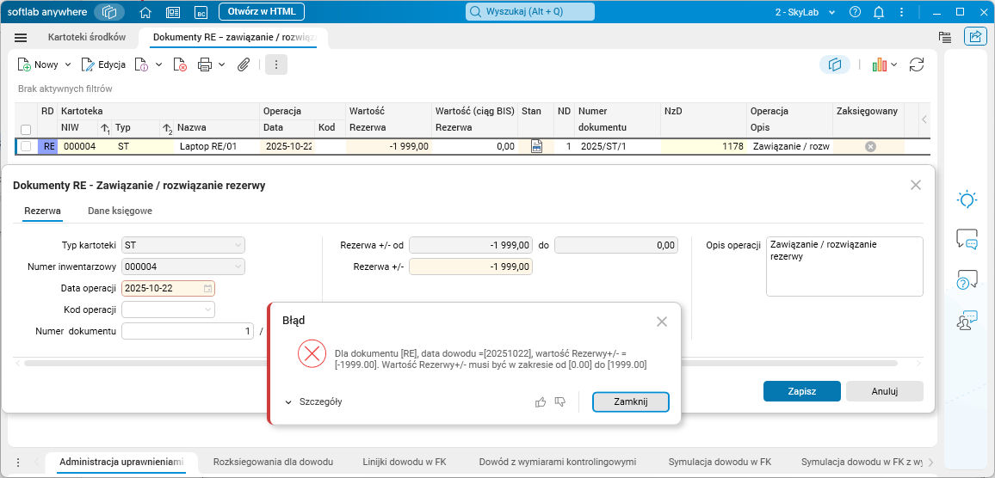Open the Rezerwa tab in dialog
This screenshot has height=478, width=995.
point(42,211)
